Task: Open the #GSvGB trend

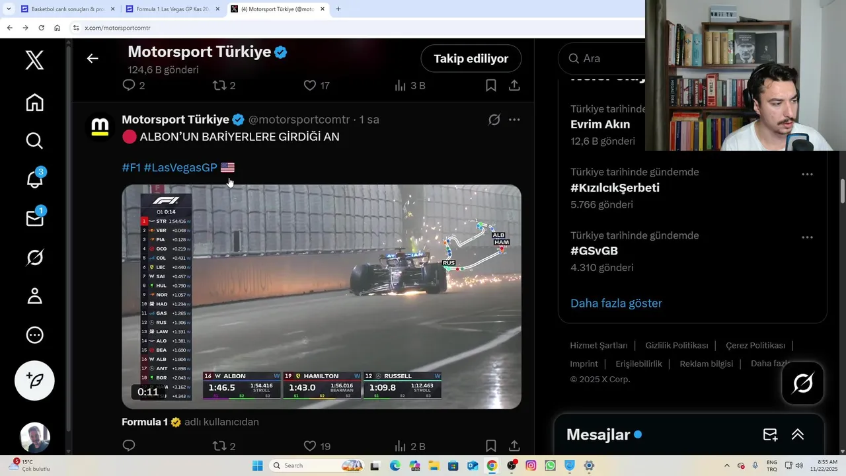Action: pos(594,251)
